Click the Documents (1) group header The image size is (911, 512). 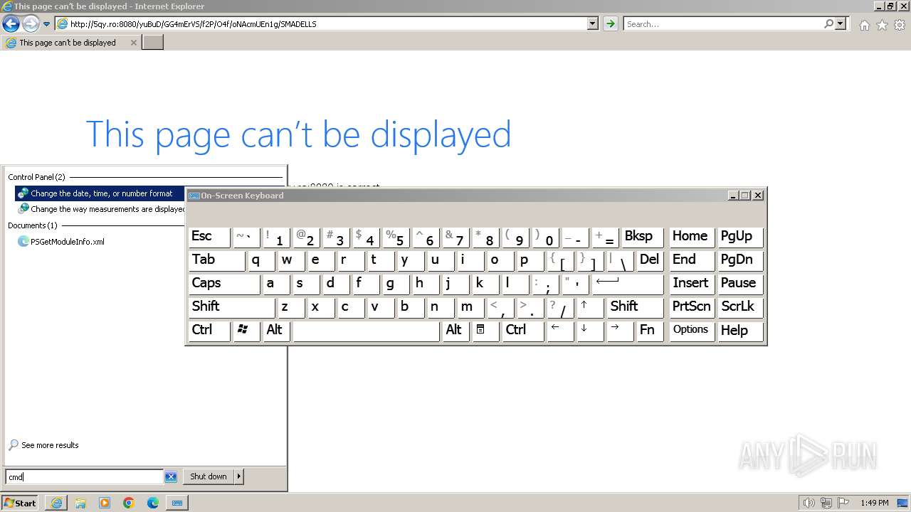pyautogui.click(x=33, y=225)
